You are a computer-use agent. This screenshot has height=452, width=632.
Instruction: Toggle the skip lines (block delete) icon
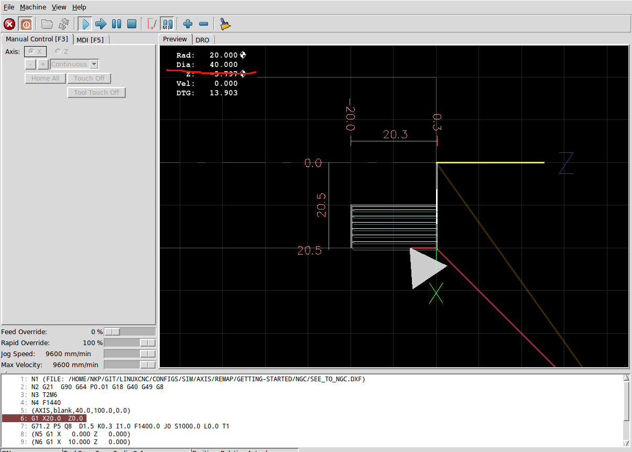point(152,24)
